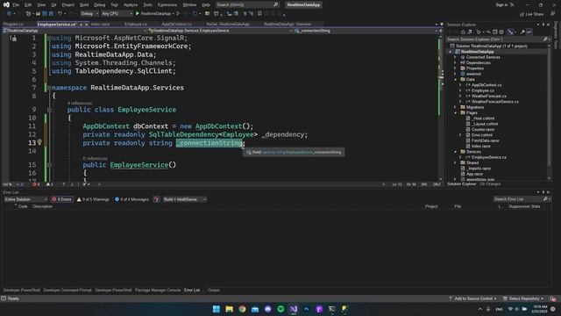The height and width of the screenshot is (316, 561).
Task: Click the wrench Properties icon in Solution Explorer
Action: [522, 32]
